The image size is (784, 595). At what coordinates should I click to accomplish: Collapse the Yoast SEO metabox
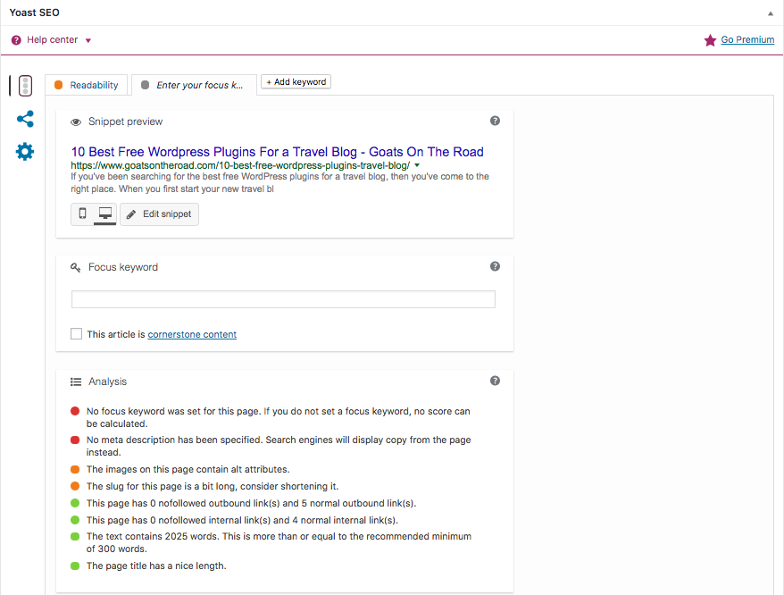coord(771,13)
